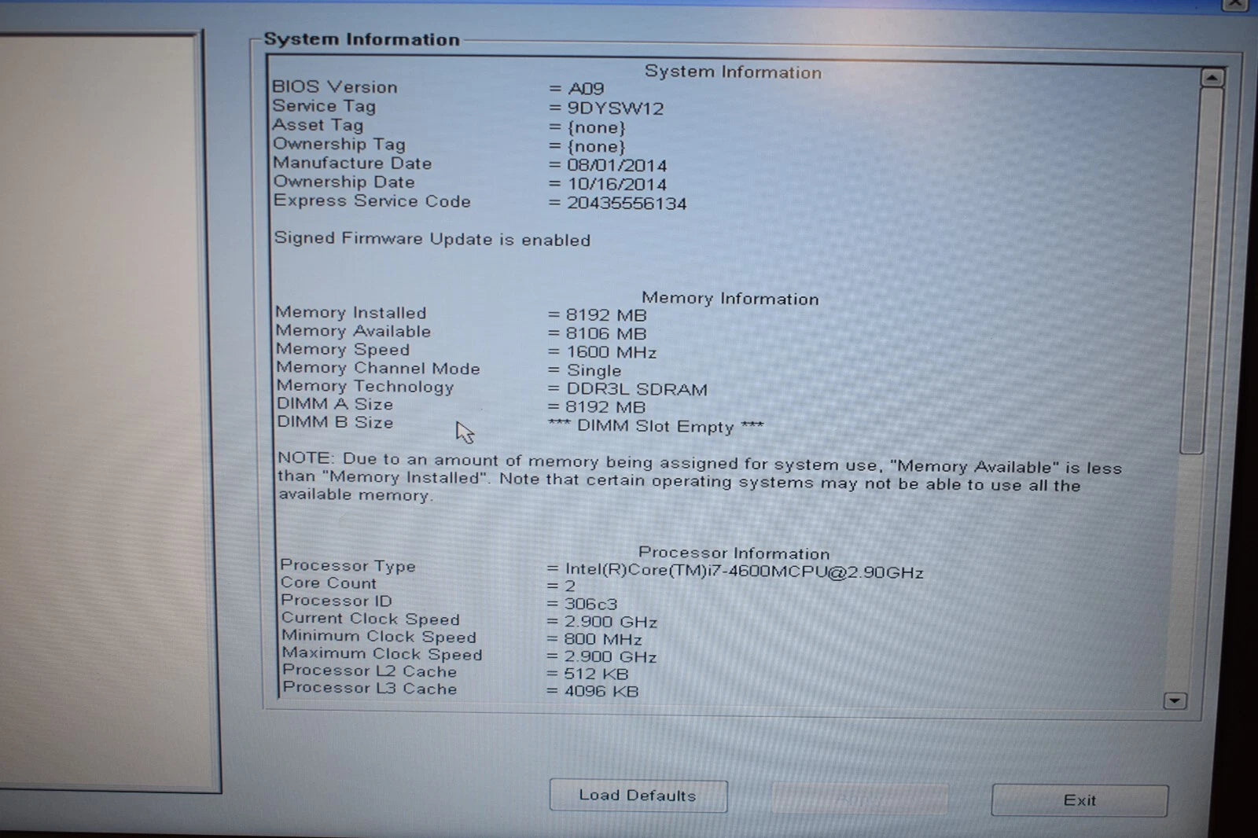Click the Maximum Clock Speed label

382,654
